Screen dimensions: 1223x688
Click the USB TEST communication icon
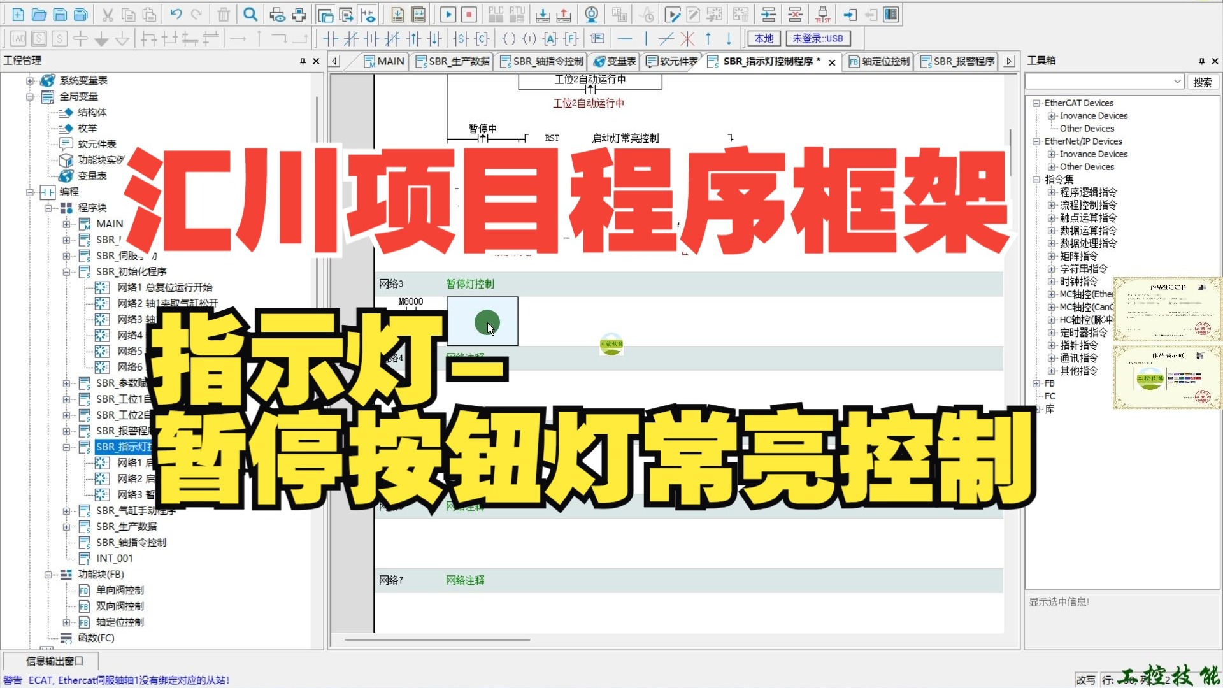point(822,15)
